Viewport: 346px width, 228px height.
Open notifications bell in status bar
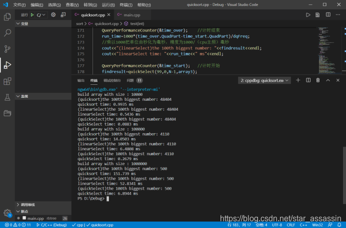339,225
